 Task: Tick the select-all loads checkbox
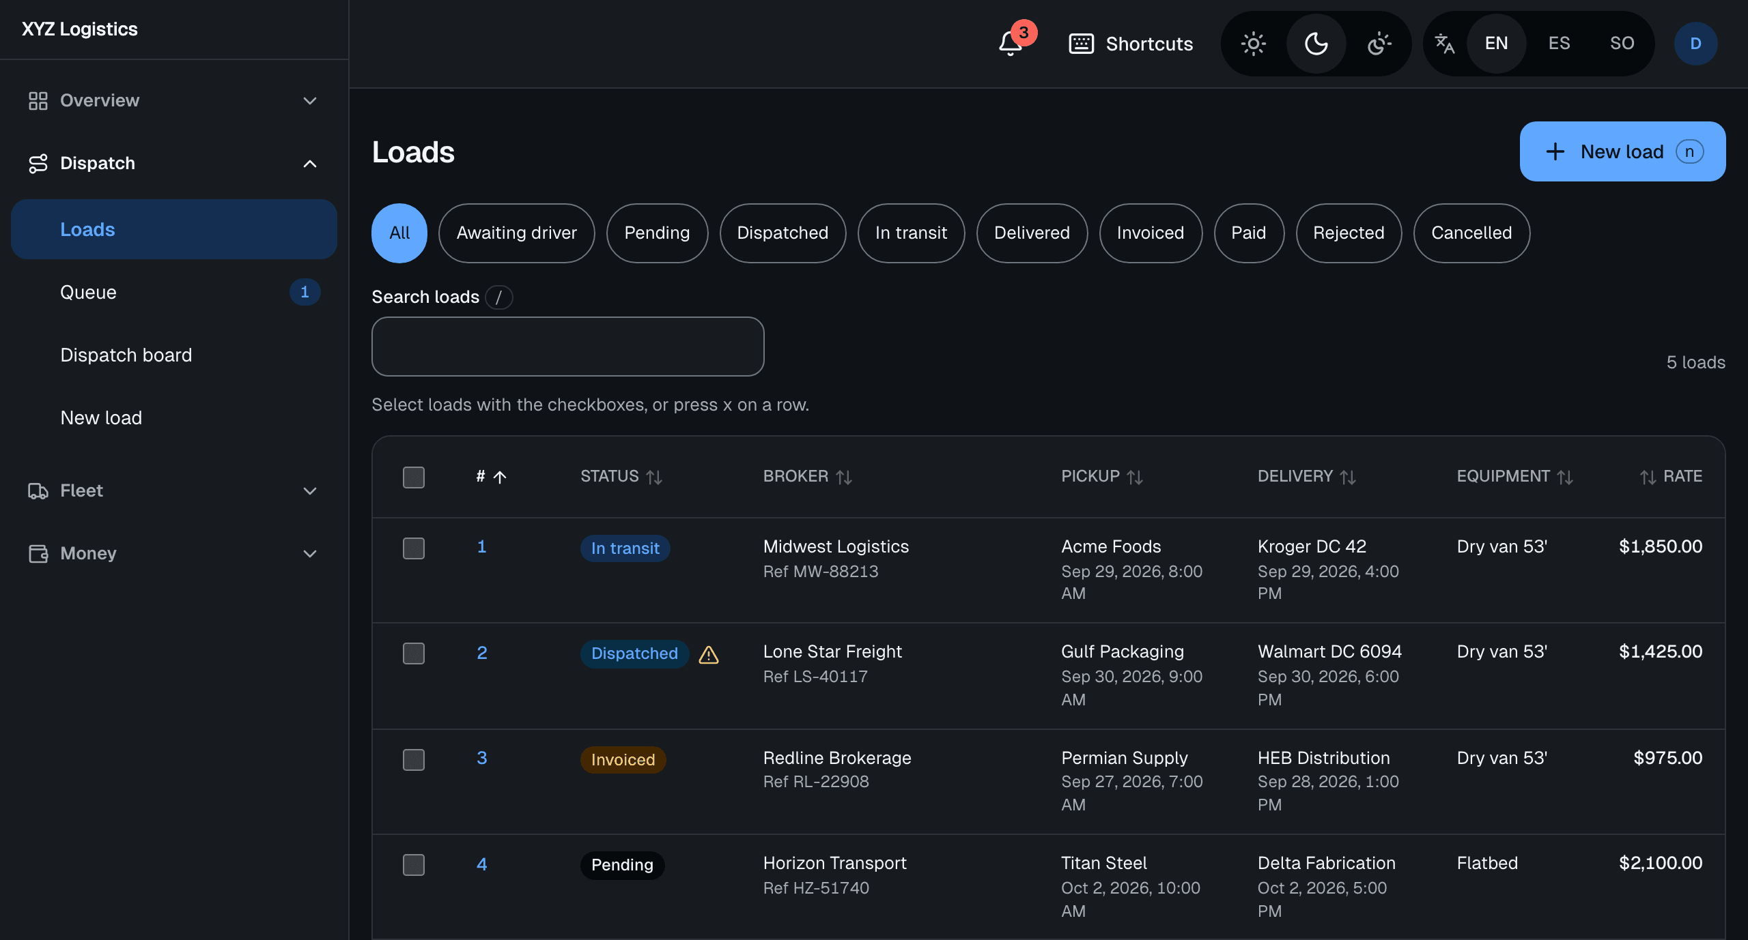pyautogui.click(x=414, y=477)
